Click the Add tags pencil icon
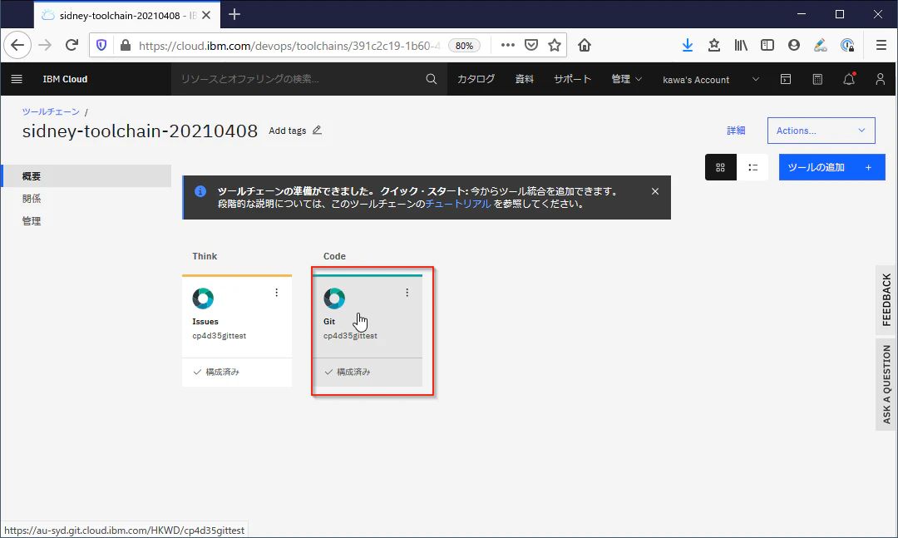The image size is (898, 538). pos(317,130)
